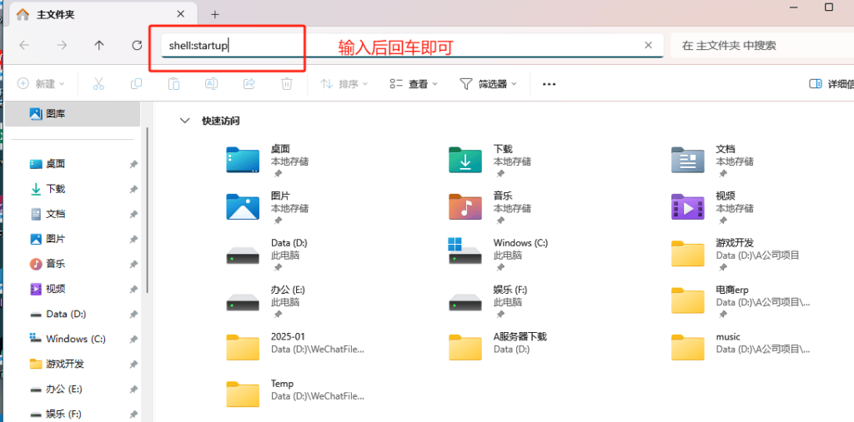Screen dimensions: 854x422
Task: Unpin 桌面 via sidebar pin icon
Action: tap(133, 164)
